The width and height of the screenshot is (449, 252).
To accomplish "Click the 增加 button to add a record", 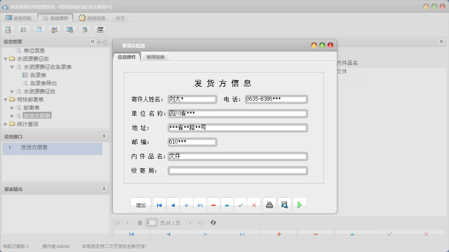I will click(140, 205).
